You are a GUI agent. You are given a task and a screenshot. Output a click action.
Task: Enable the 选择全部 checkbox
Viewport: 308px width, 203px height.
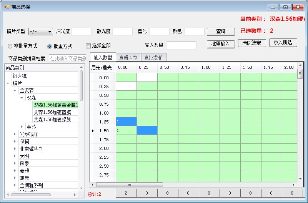point(88,46)
